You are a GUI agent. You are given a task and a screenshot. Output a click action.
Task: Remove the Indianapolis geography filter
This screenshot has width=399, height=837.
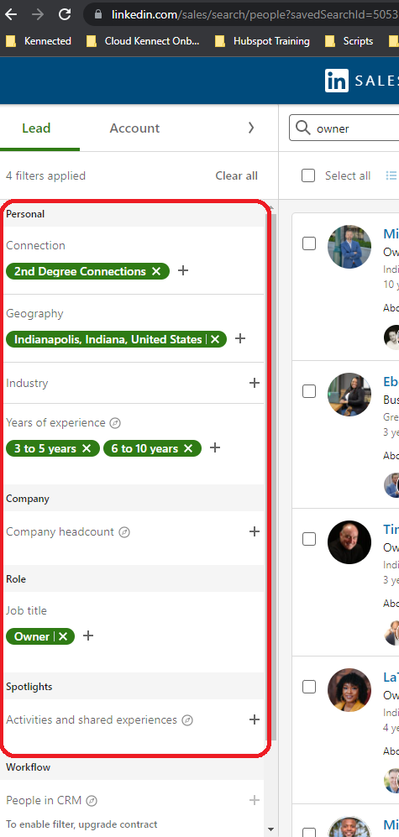coord(215,339)
